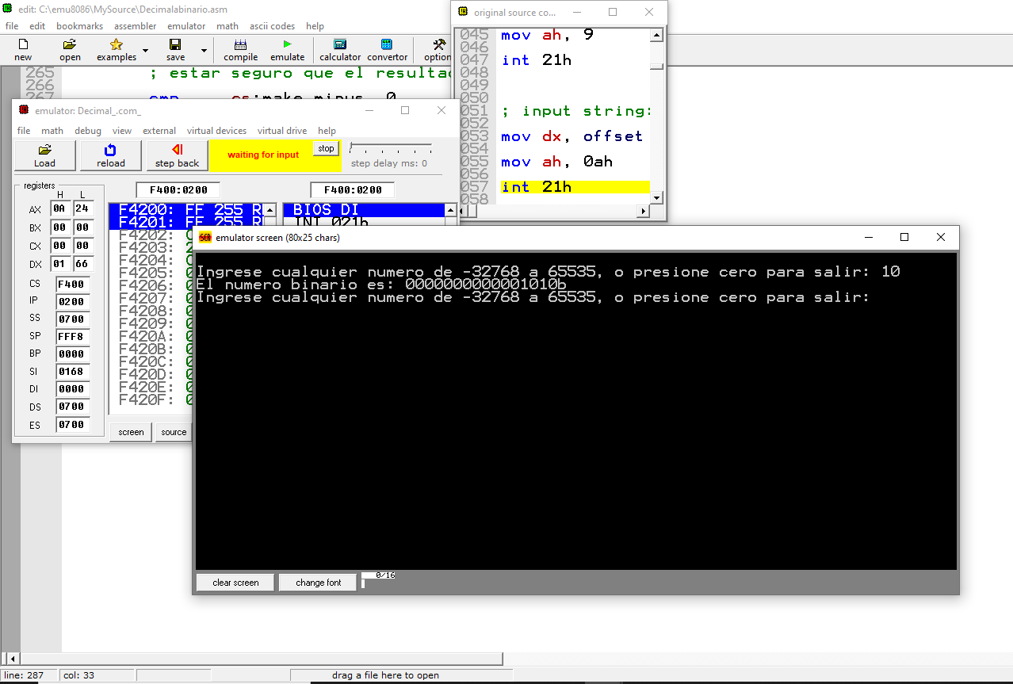Select the IP register field
Viewport: 1013px width, 684px height.
pos(73,302)
